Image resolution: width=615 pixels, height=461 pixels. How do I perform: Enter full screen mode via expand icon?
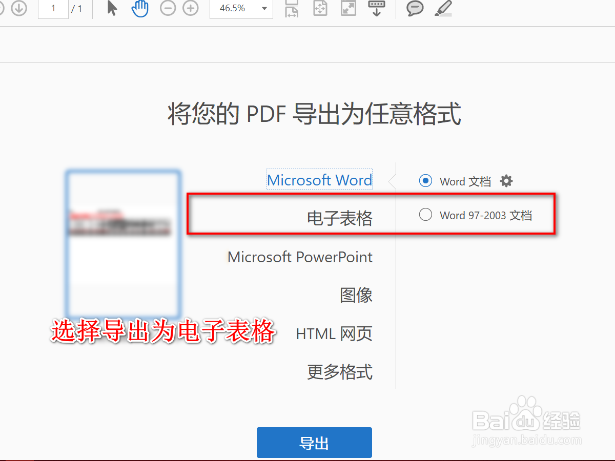tap(348, 8)
